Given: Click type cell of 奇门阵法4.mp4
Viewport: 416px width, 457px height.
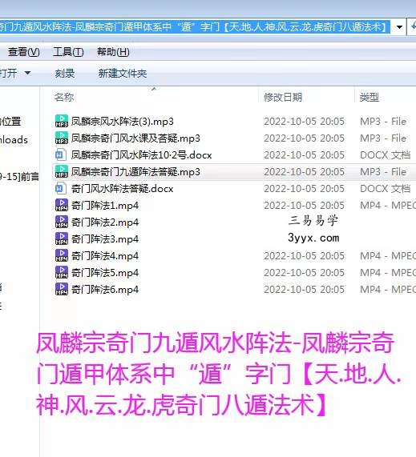Looking at the screenshot, I should click(x=388, y=256).
